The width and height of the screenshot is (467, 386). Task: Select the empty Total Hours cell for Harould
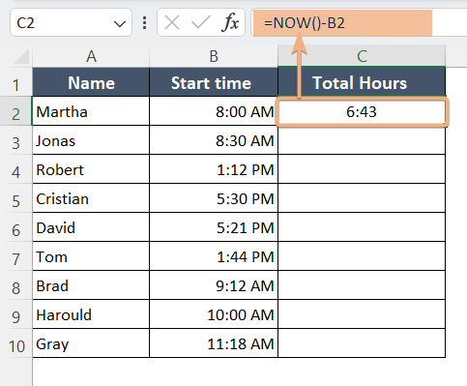coord(362,314)
